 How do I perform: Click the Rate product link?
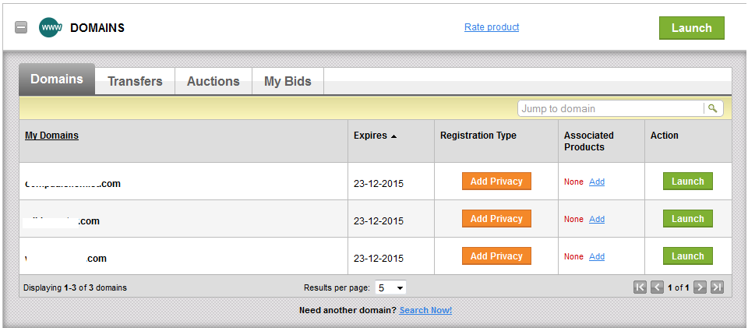click(492, 27)
